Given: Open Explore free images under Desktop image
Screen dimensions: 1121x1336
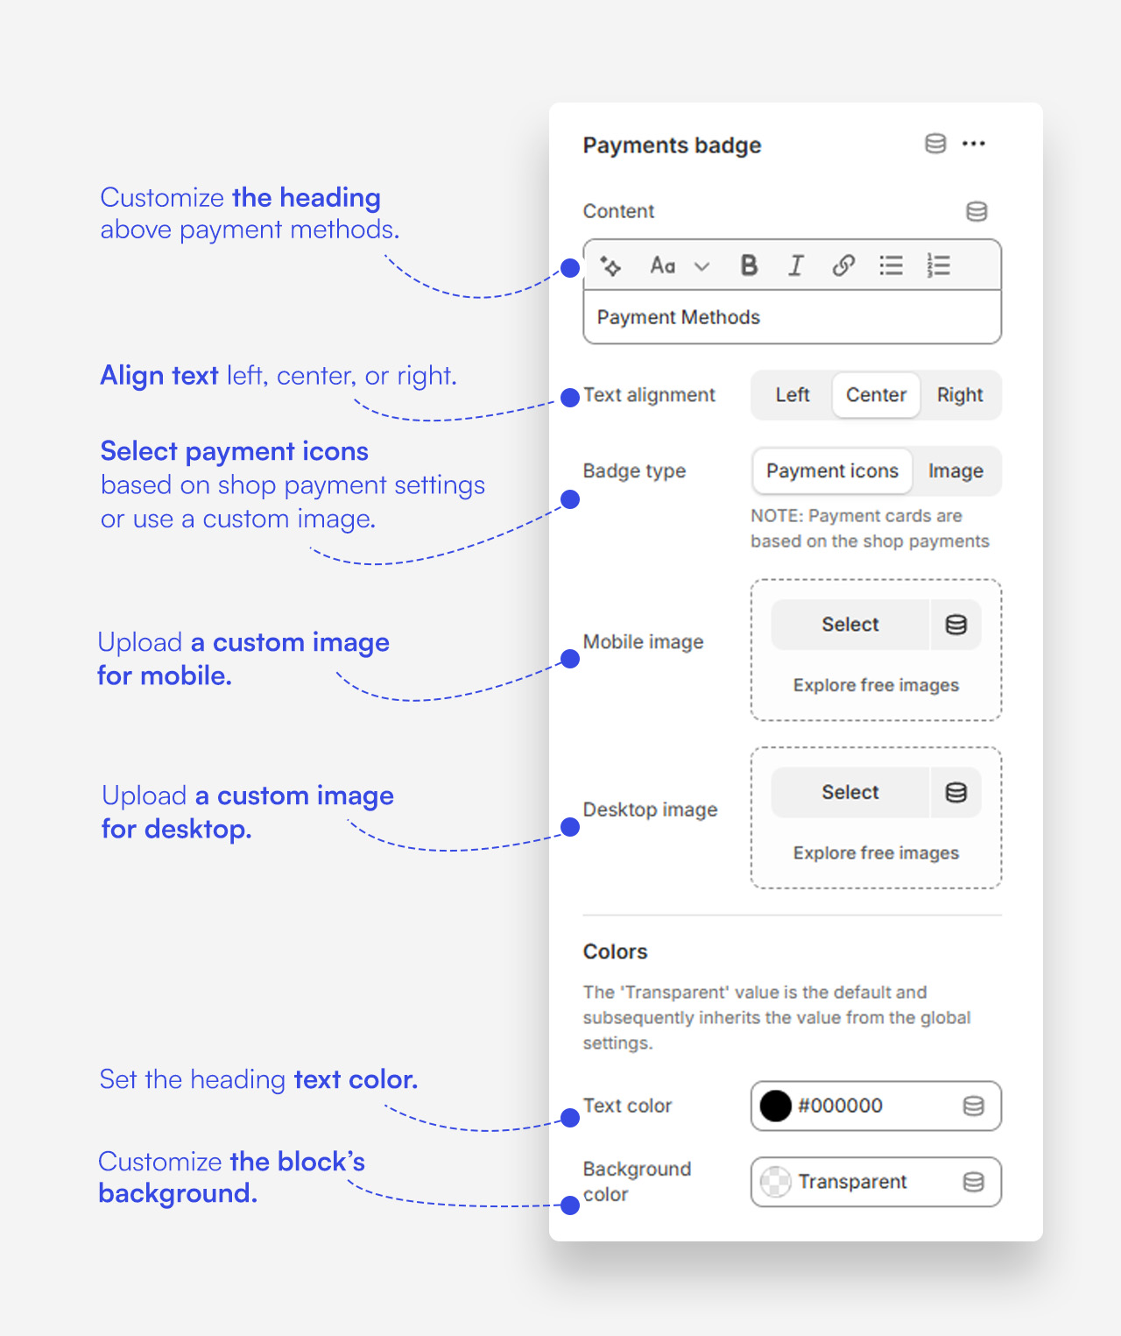Looking at the screenshot, I should (x=876, y=853).
